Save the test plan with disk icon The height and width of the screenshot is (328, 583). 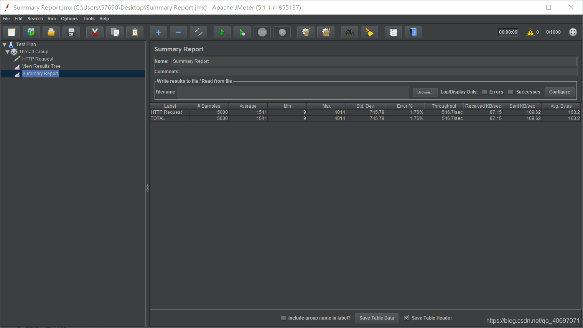pos(71,32)
